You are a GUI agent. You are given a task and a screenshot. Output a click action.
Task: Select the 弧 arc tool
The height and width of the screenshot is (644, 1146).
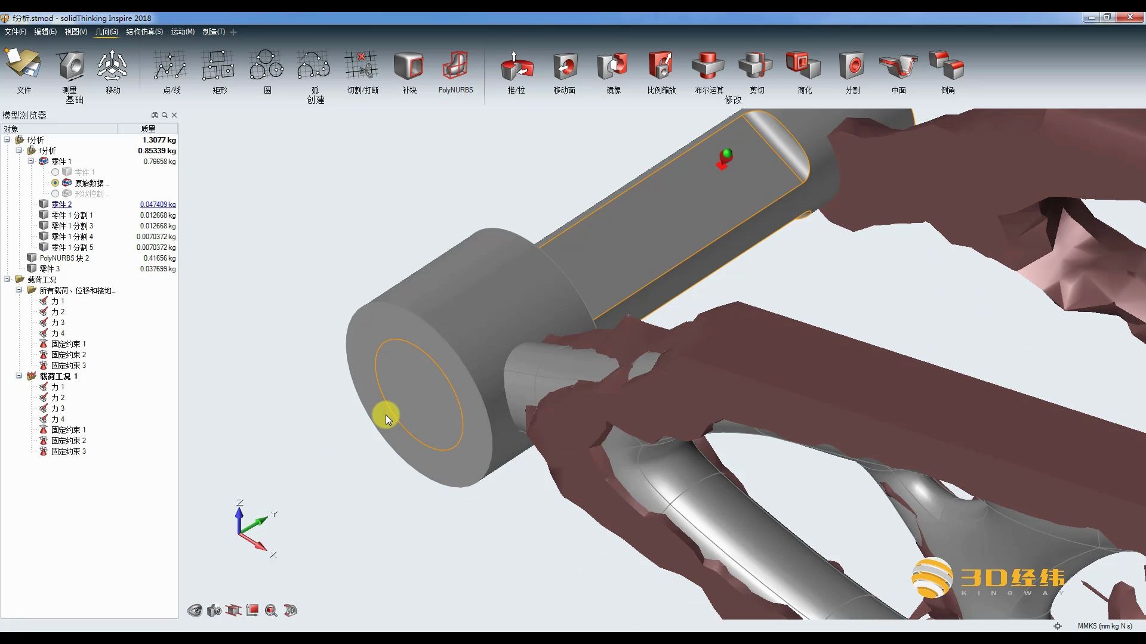(x=314, y=64)
